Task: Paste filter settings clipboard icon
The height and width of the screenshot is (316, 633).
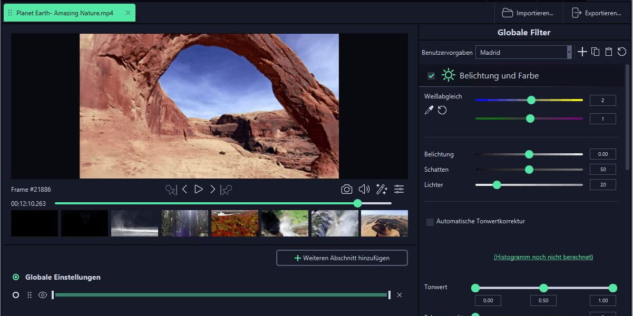Action: [609, 52]
